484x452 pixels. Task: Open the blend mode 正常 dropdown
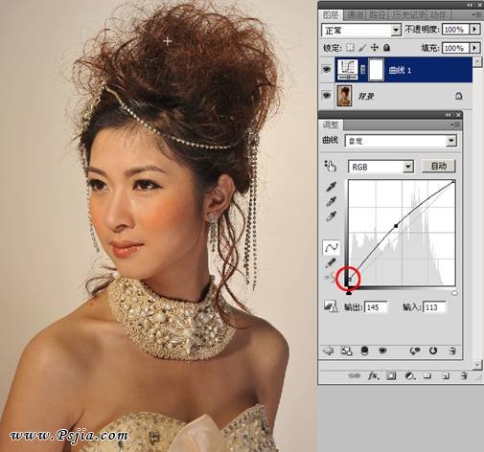click(x=361, y=31)
